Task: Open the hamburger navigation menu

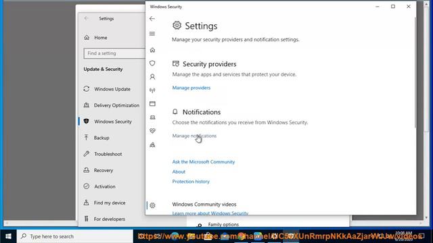Action: (x=152, y=34)
